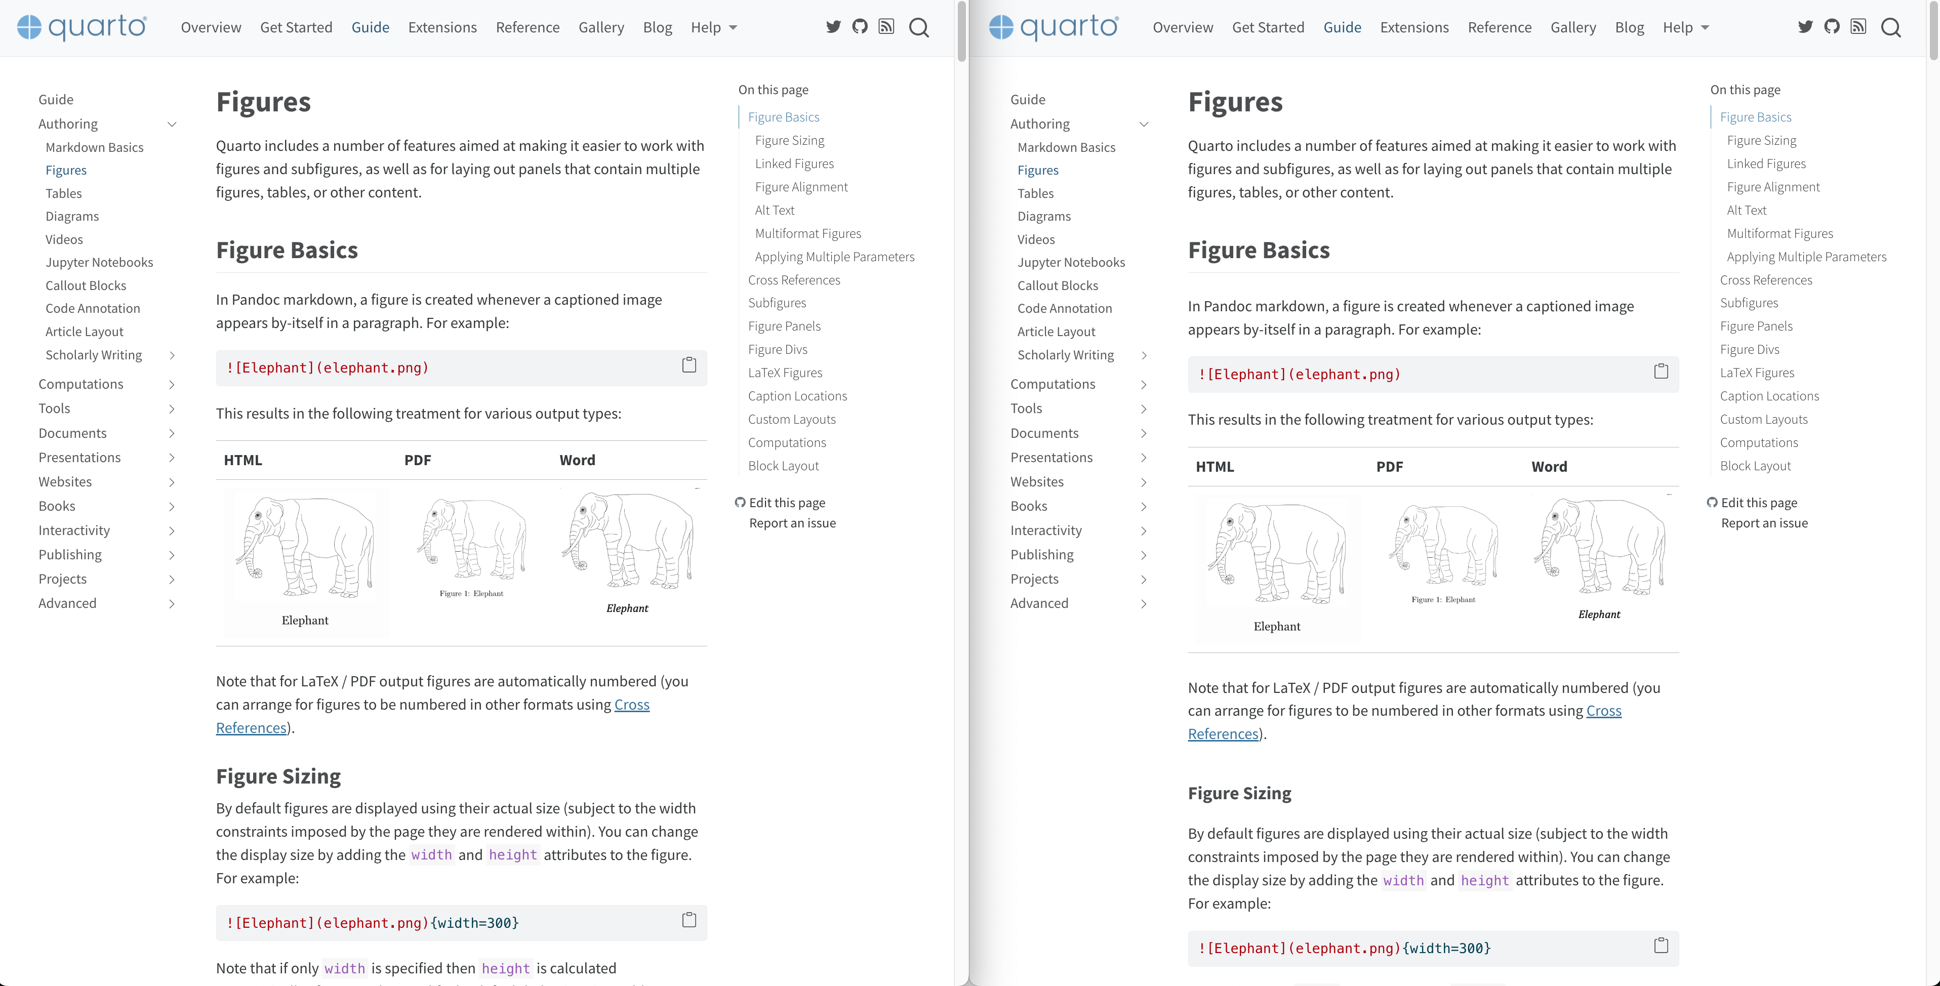Select Extensions in left window navbar
The height and width of the screenshot is (986, 1940).
click(x=442, y=27)
